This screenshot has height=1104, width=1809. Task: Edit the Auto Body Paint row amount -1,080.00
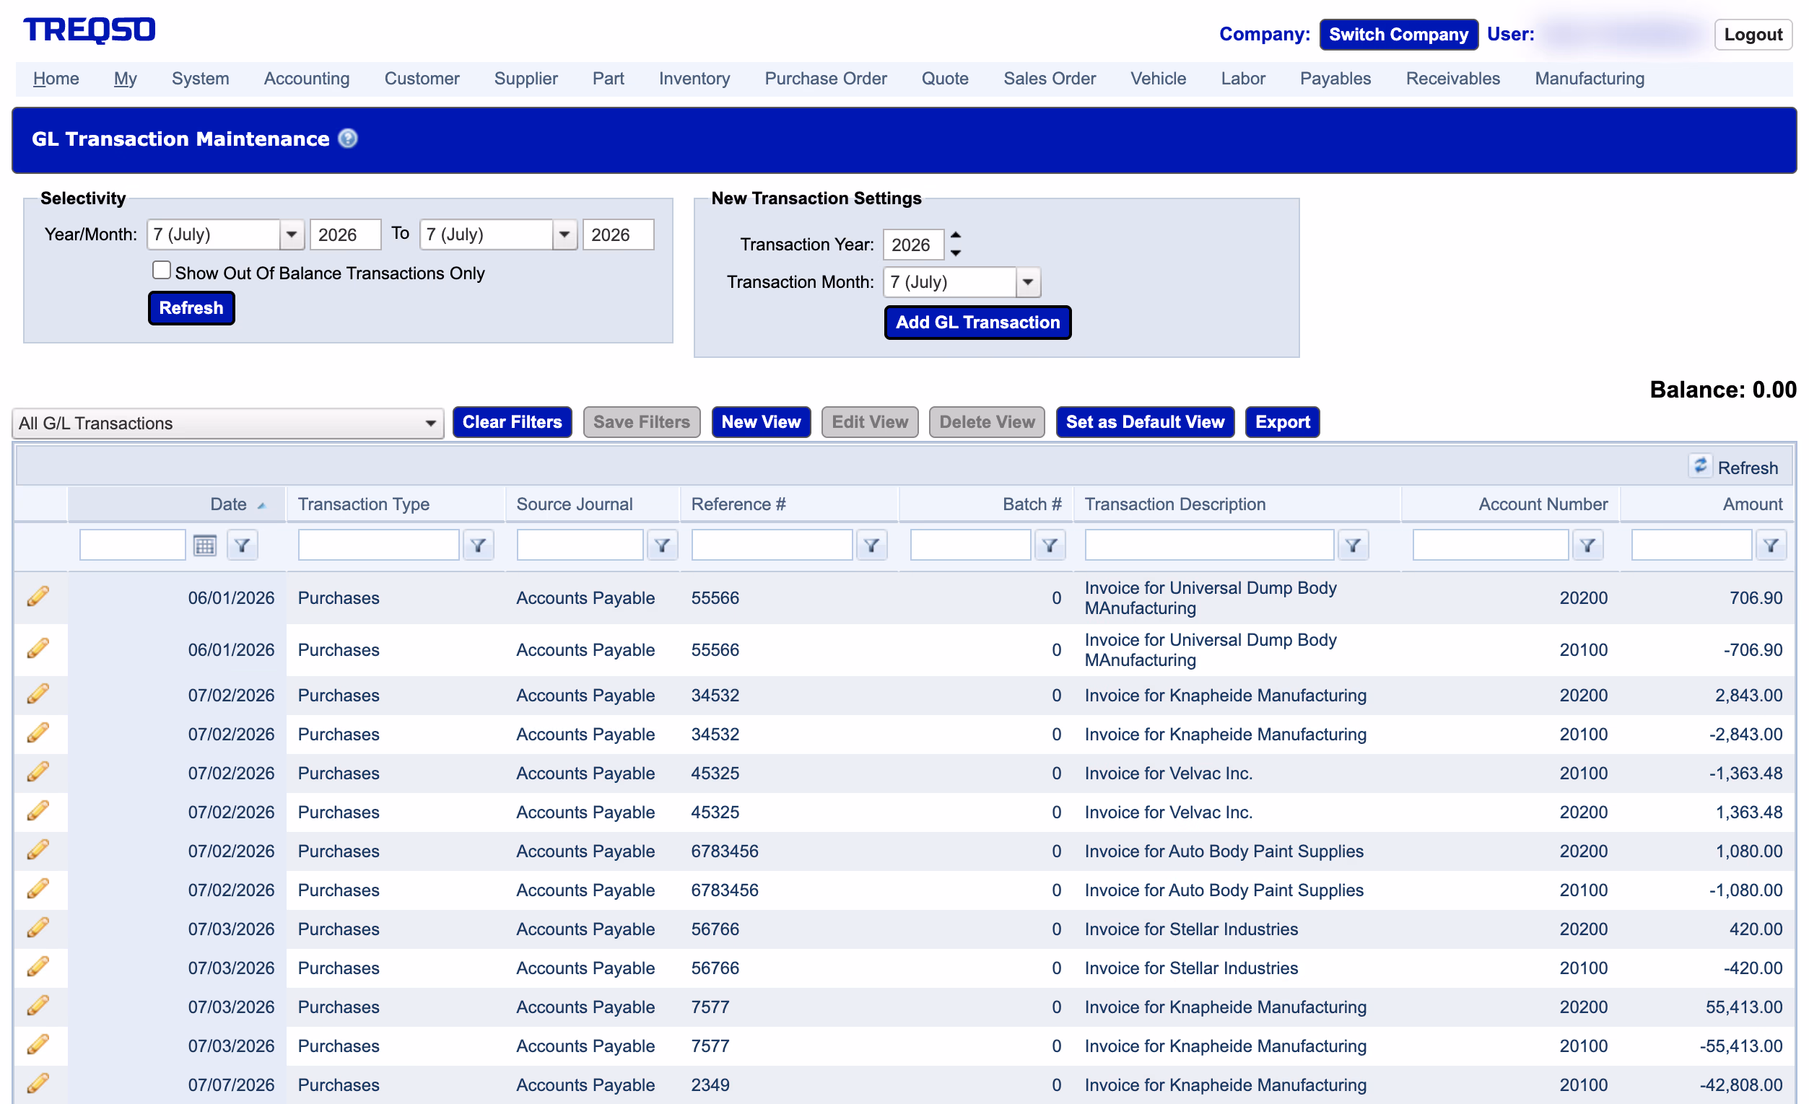[38, 889]
